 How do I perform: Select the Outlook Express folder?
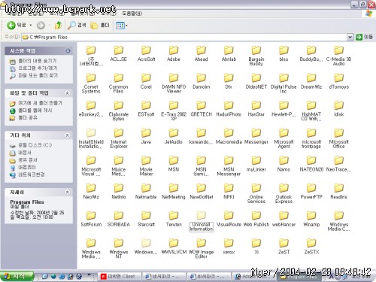point(284,193)
